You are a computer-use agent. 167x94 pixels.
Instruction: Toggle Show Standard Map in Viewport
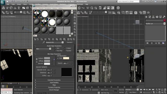point(64,39)
